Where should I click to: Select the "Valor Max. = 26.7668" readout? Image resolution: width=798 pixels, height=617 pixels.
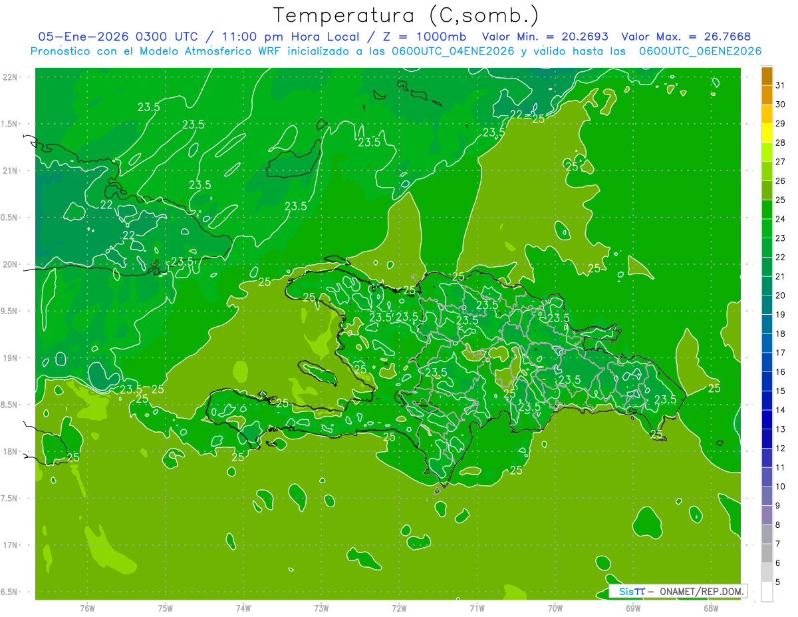coord(688,37)
